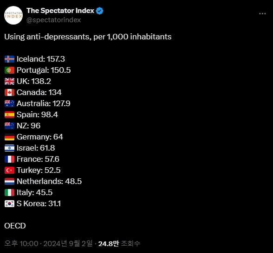Open the three-dot more options menu
273x253 pixels.
point(262,13)
